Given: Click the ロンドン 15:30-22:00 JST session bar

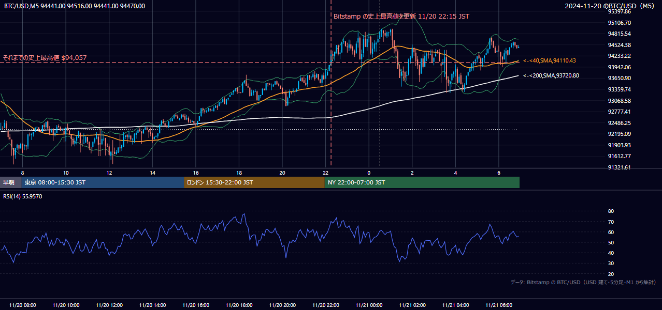Looking at the screenshot, I should click(254, 182).
